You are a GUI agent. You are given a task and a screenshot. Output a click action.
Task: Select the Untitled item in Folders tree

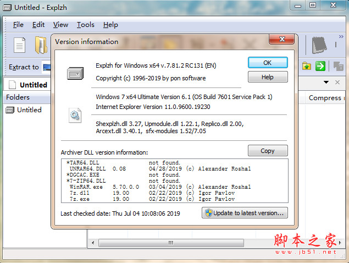(x=29, y=110)
